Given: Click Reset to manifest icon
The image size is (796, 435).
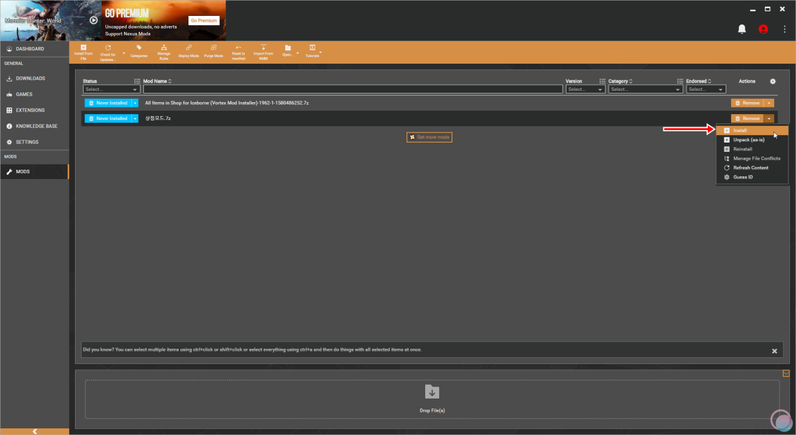Looking at the screenshot, I should 239,47.
